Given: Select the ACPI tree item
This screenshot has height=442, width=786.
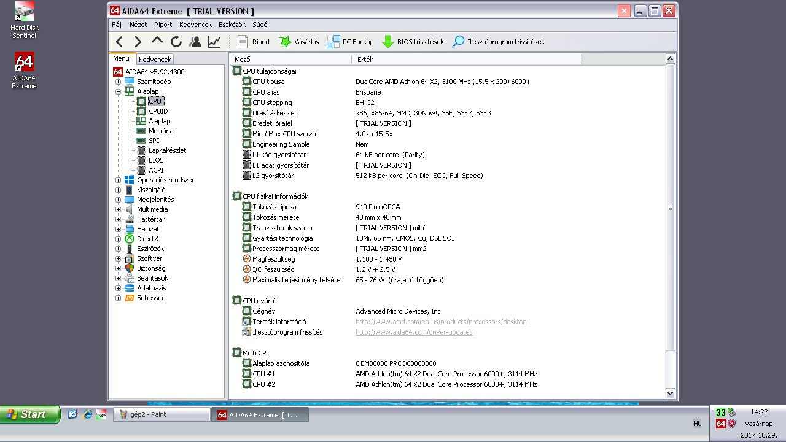Looking at the screenshot, I should (156, 170).
